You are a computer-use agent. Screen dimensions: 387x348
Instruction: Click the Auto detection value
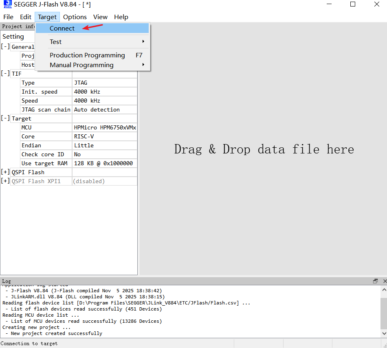105,110
